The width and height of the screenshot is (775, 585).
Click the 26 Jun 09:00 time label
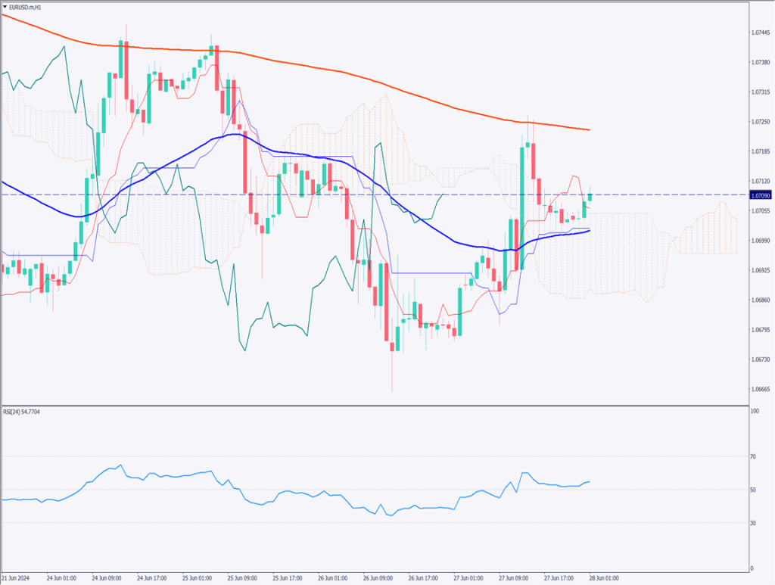[378, 577]
